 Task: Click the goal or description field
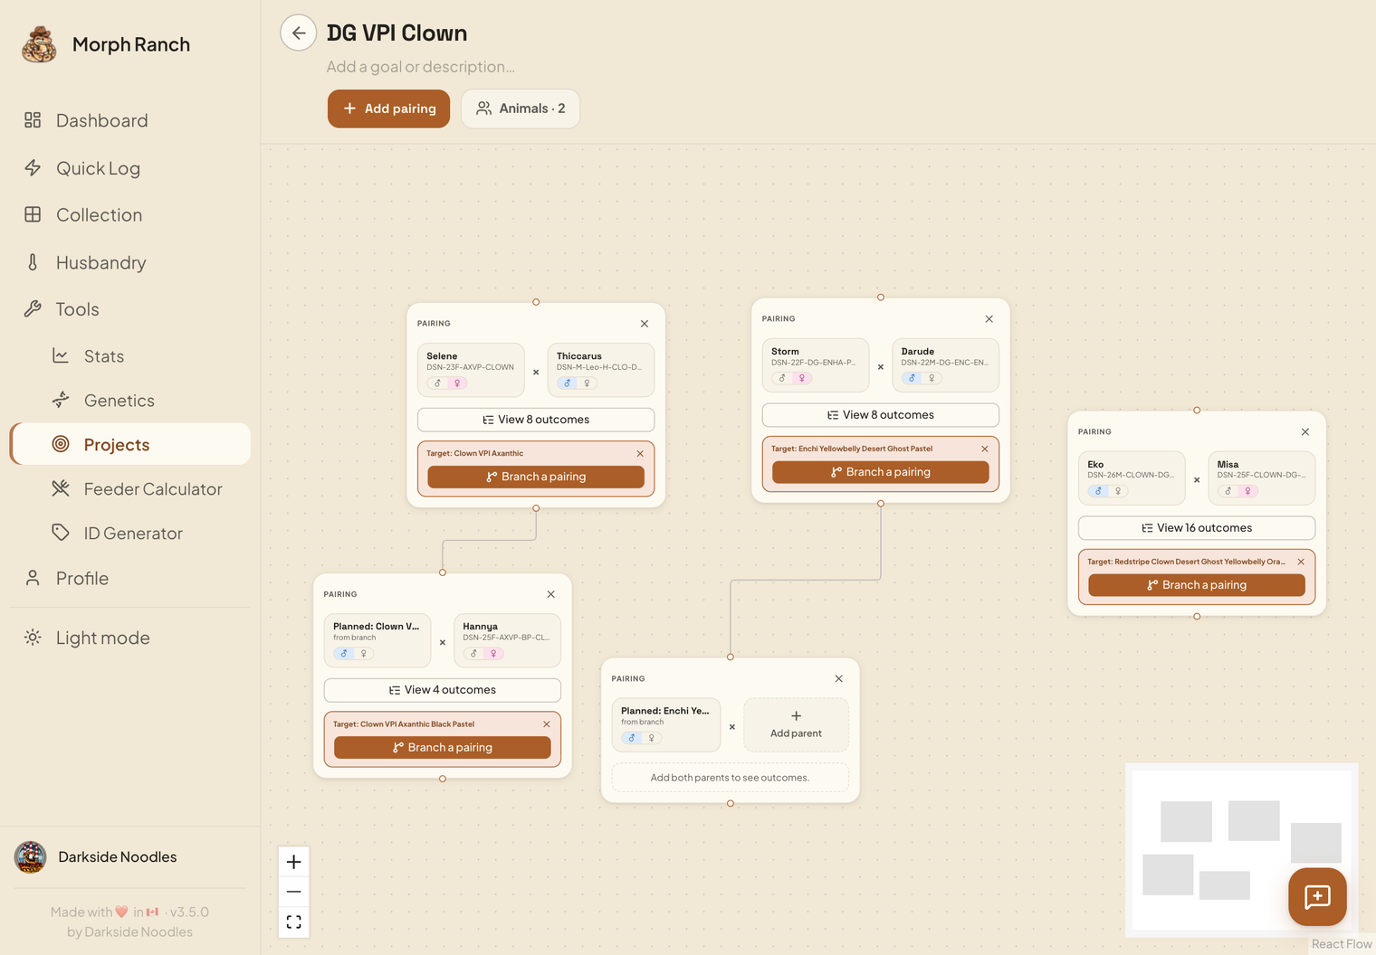coord(421,67)
